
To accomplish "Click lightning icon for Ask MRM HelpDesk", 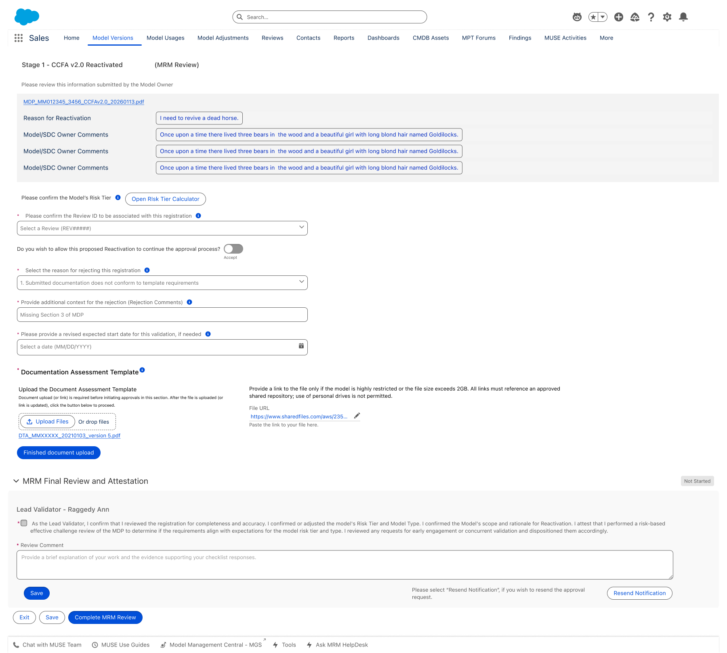I will pyautogui.click(x=309, y=645).
